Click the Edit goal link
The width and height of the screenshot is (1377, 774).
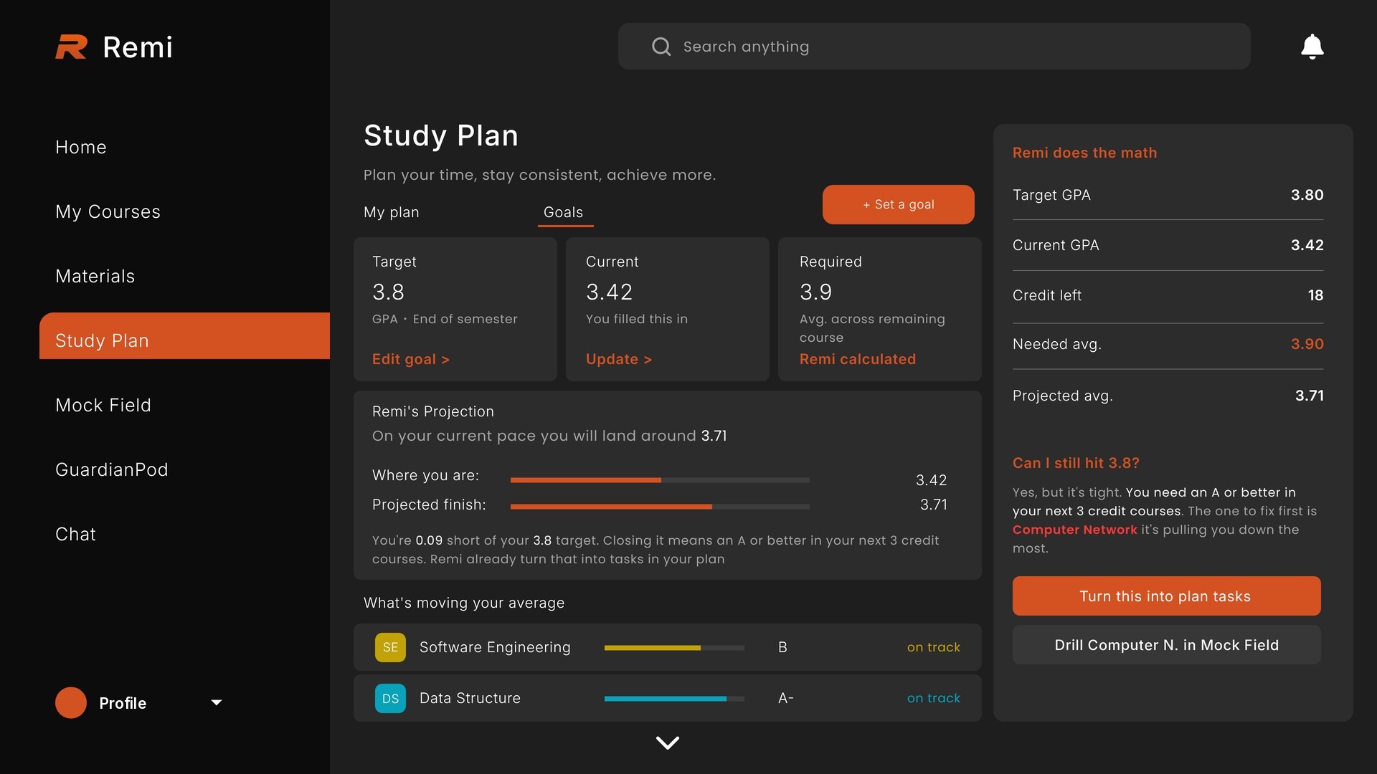tap(411, 359)
